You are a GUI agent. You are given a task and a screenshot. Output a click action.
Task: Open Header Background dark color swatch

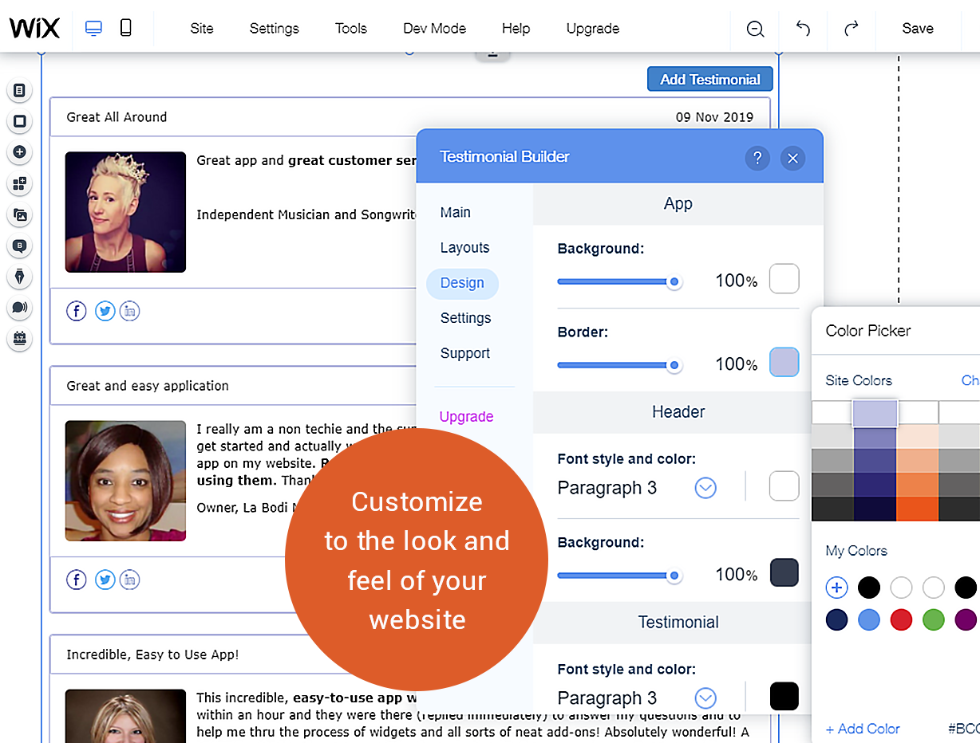[784, 572]
